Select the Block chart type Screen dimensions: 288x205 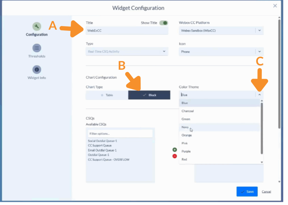coord(149,95)
